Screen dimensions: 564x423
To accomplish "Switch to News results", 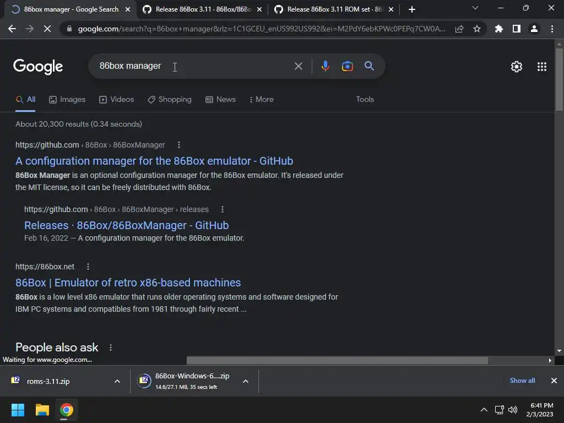I will click(x=220, y=99).
